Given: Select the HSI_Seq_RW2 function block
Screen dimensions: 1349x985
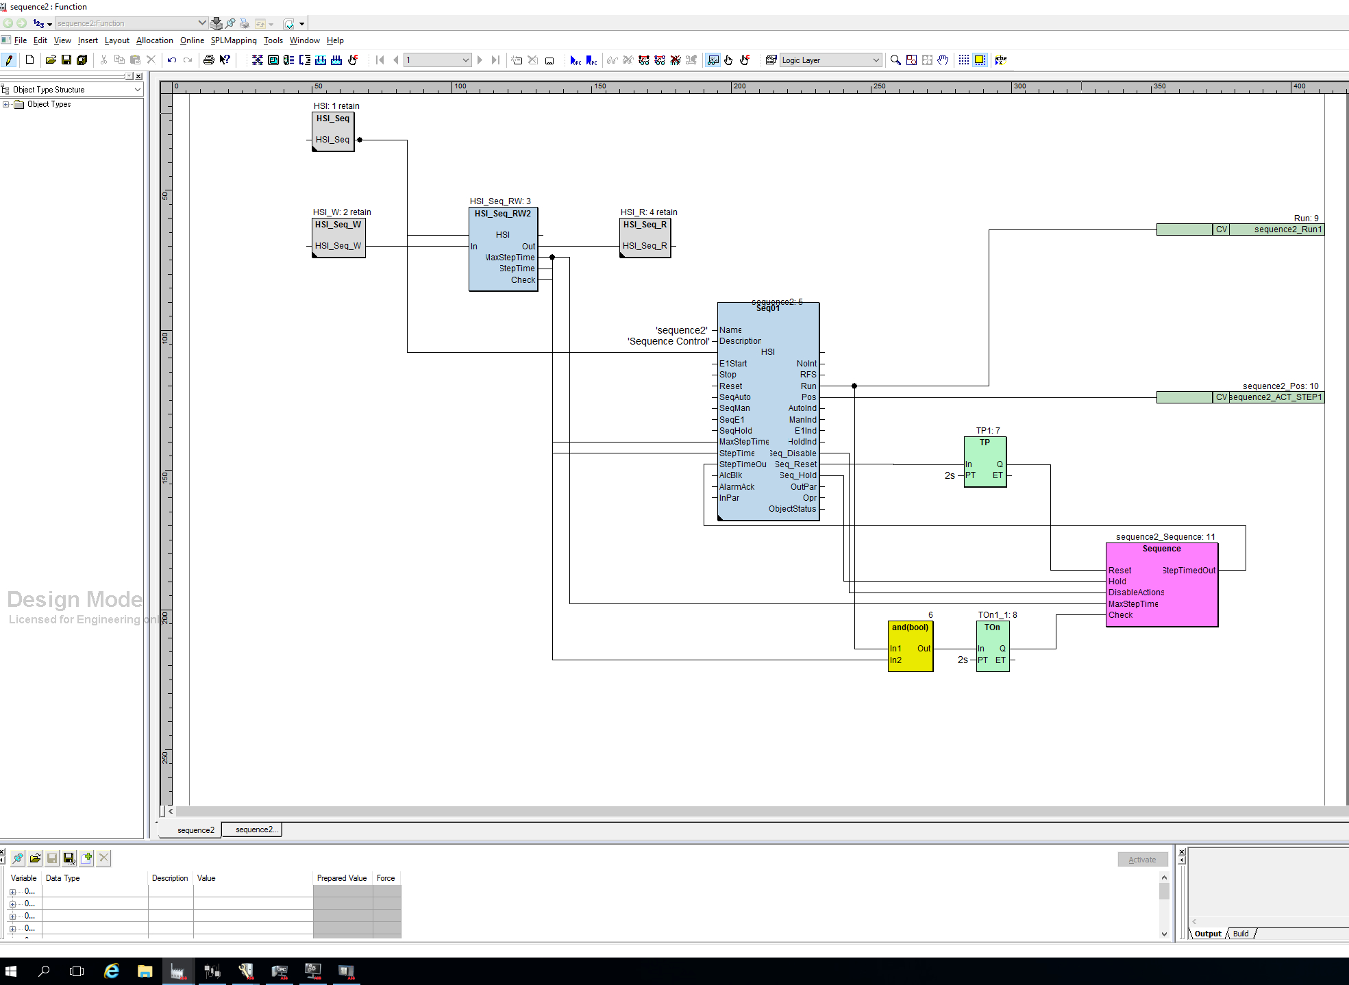Looking at the screenshot, I should click(x=504, y=249).
